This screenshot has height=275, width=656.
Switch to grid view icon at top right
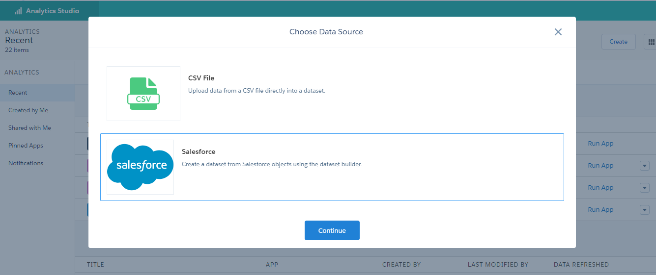point(651,42)
